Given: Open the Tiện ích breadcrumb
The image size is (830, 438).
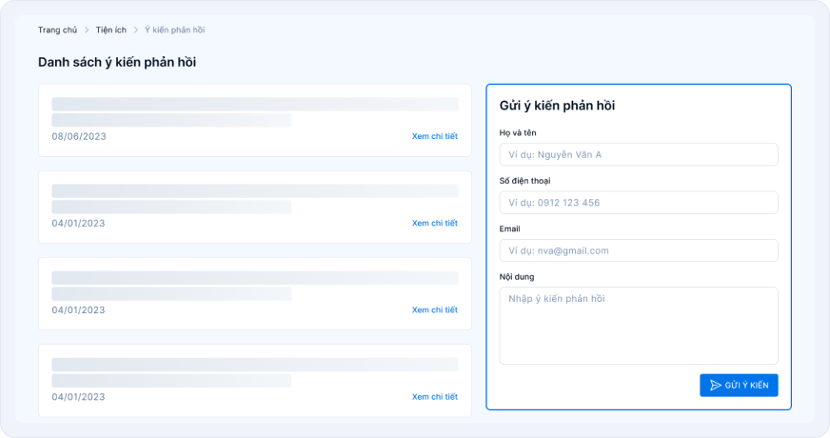Looking at the screenshot, I should click(111, 30).
